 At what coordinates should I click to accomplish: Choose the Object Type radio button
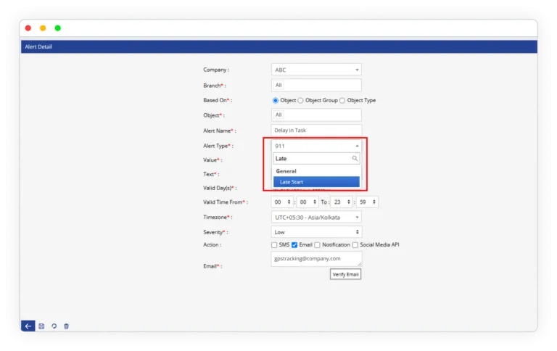(342, 100)
